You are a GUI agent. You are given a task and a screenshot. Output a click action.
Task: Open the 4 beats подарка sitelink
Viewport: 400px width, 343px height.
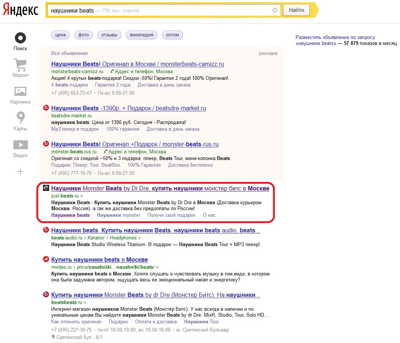tap(69, 85)
